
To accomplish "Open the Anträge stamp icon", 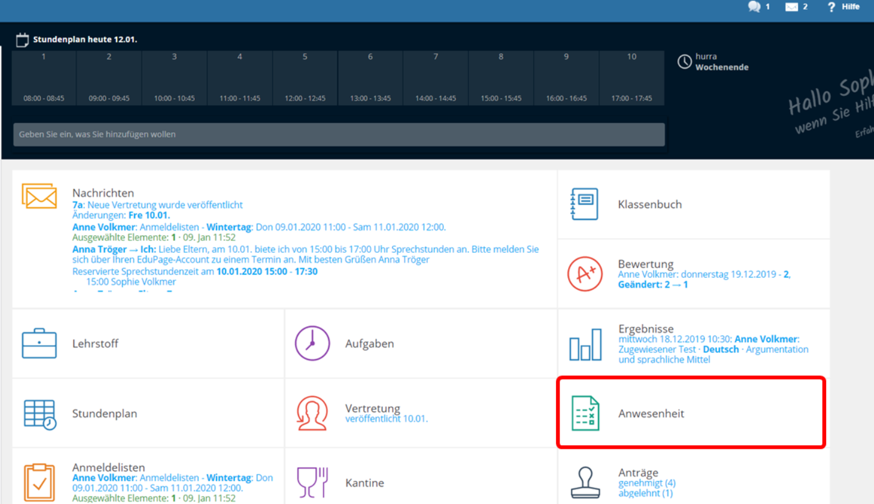I will 585,483.
